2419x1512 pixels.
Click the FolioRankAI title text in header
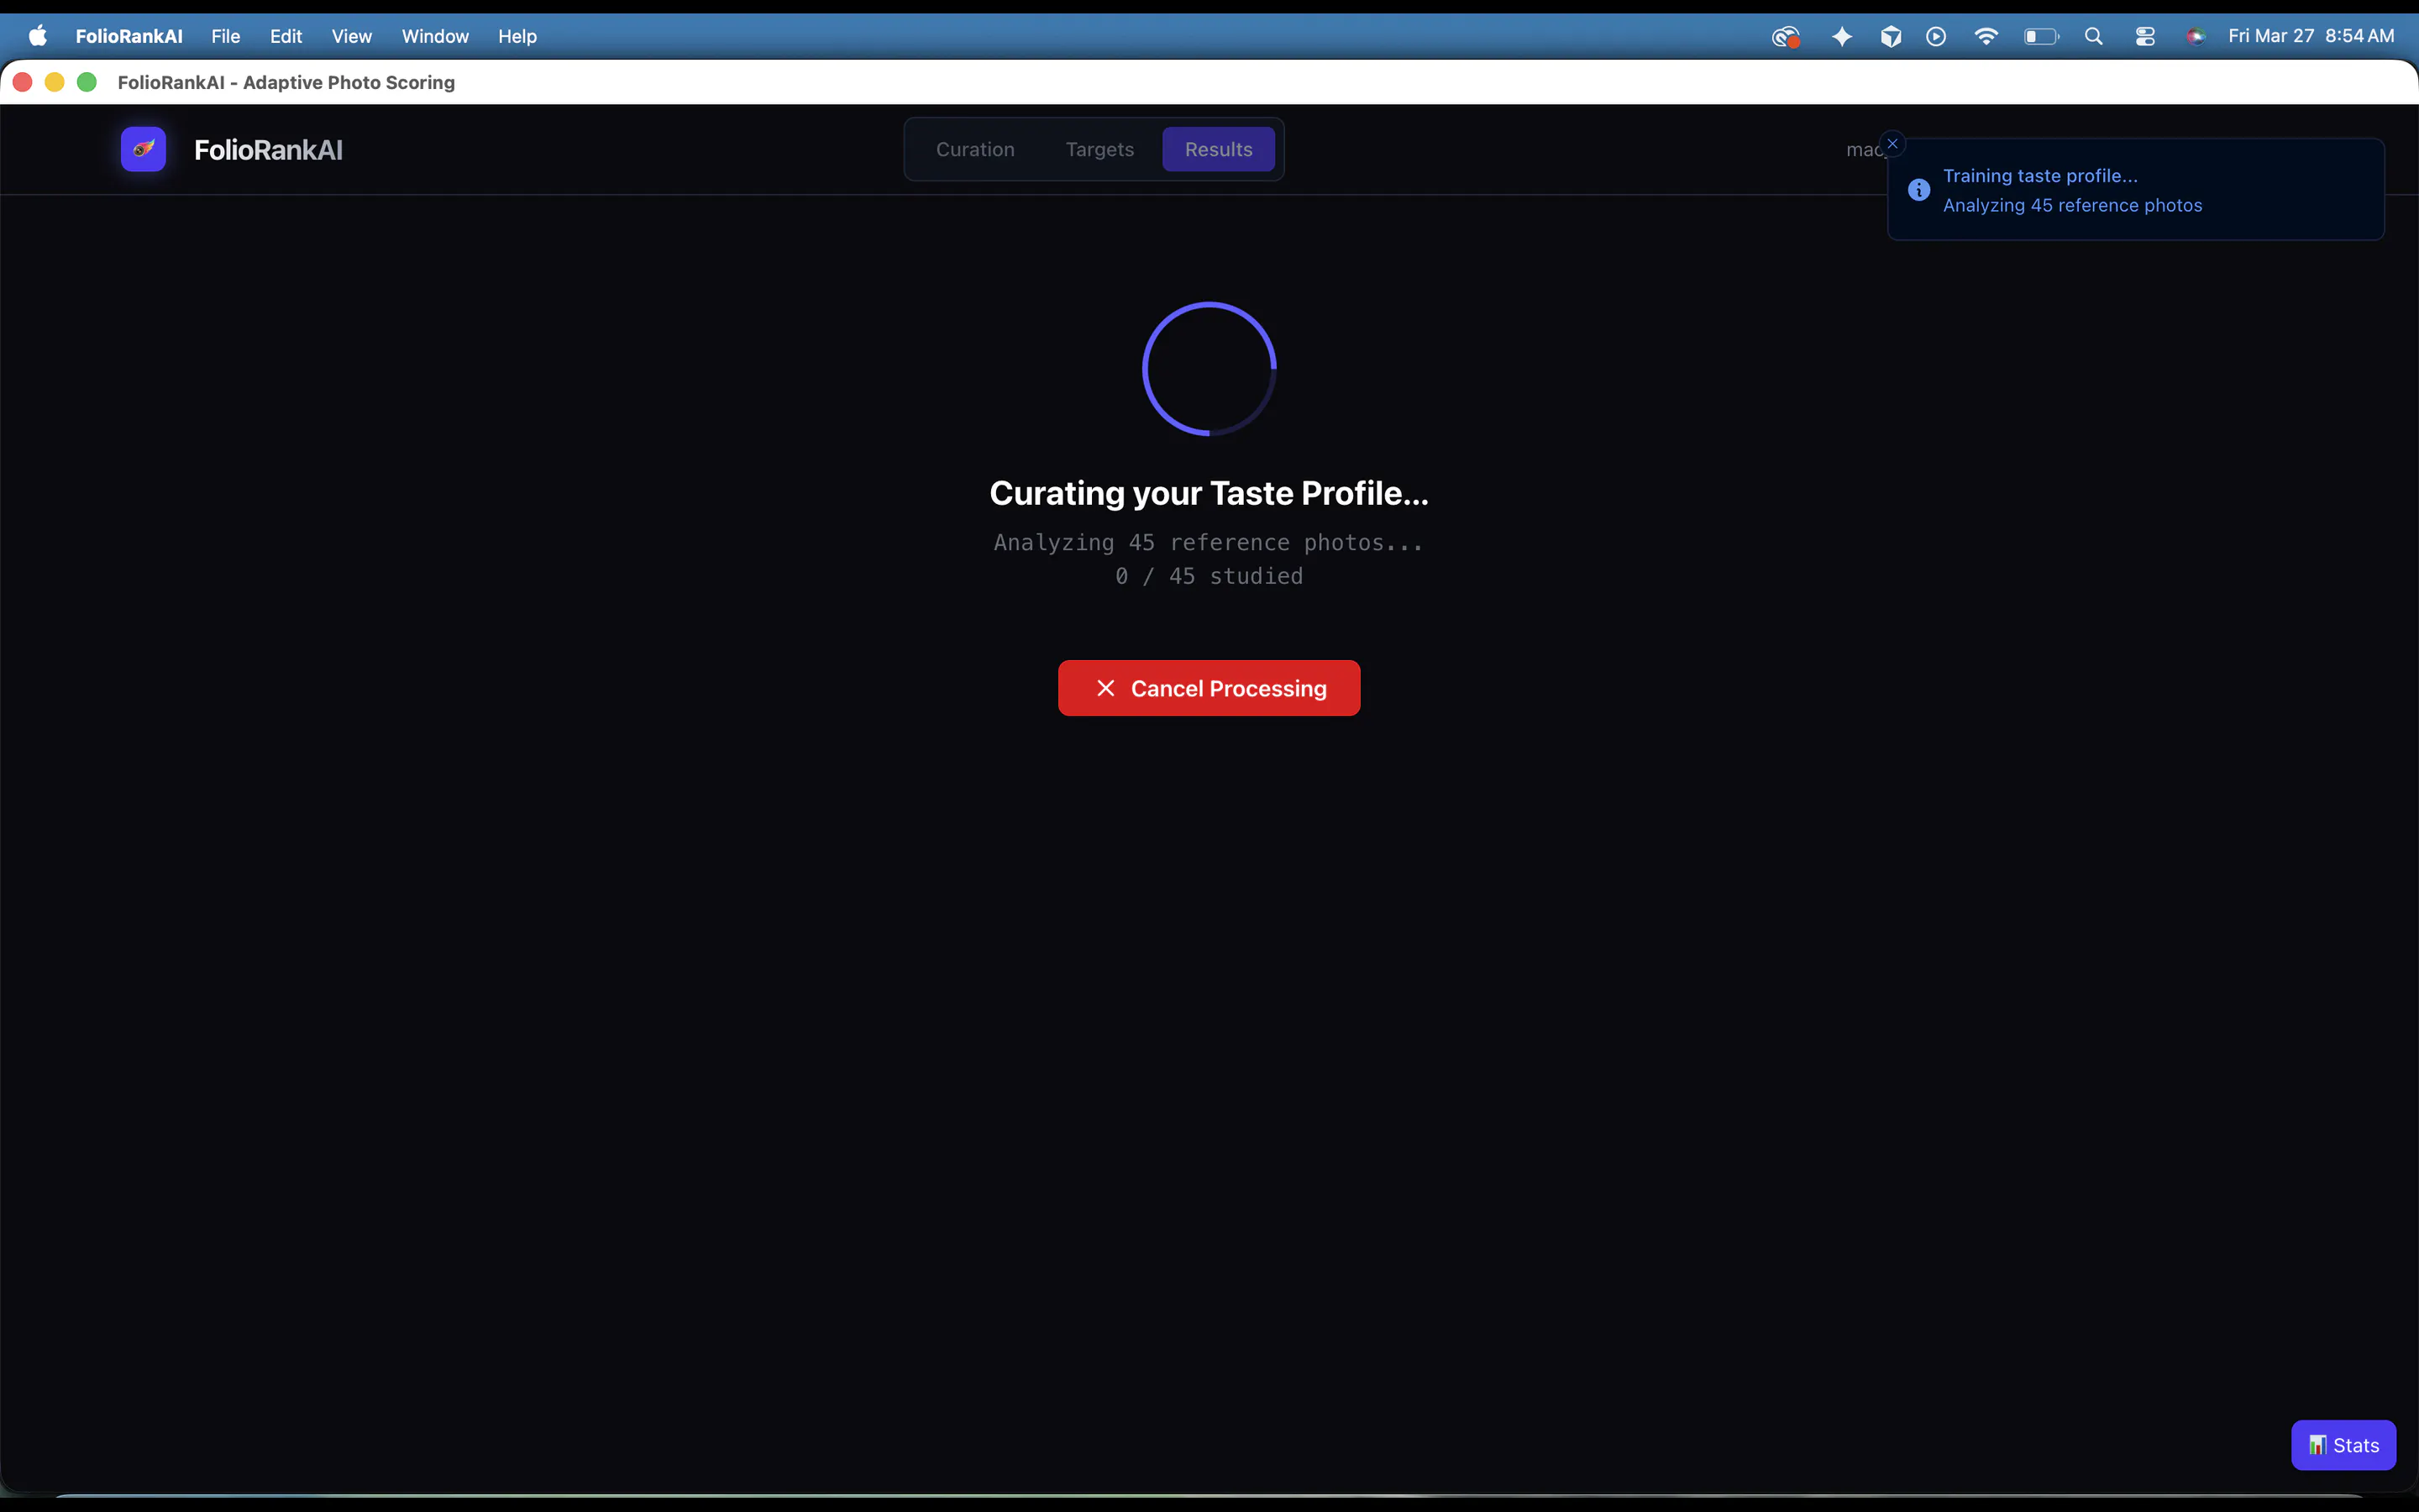coord(268,150)
